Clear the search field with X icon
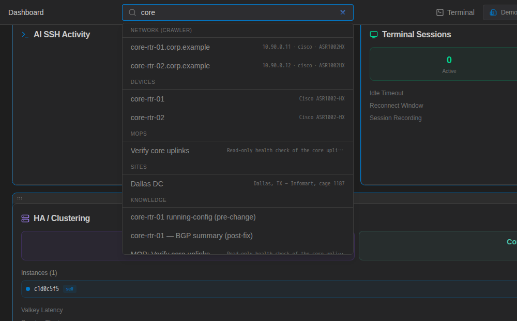The height and width of the screenshot is (321, 517). point(343,12)
